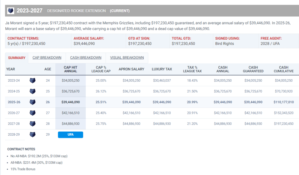This screenshot has width=299, height=175.
Task: Click the Grizzlies logo in the 2028-29 row
Action: (32, 134)
